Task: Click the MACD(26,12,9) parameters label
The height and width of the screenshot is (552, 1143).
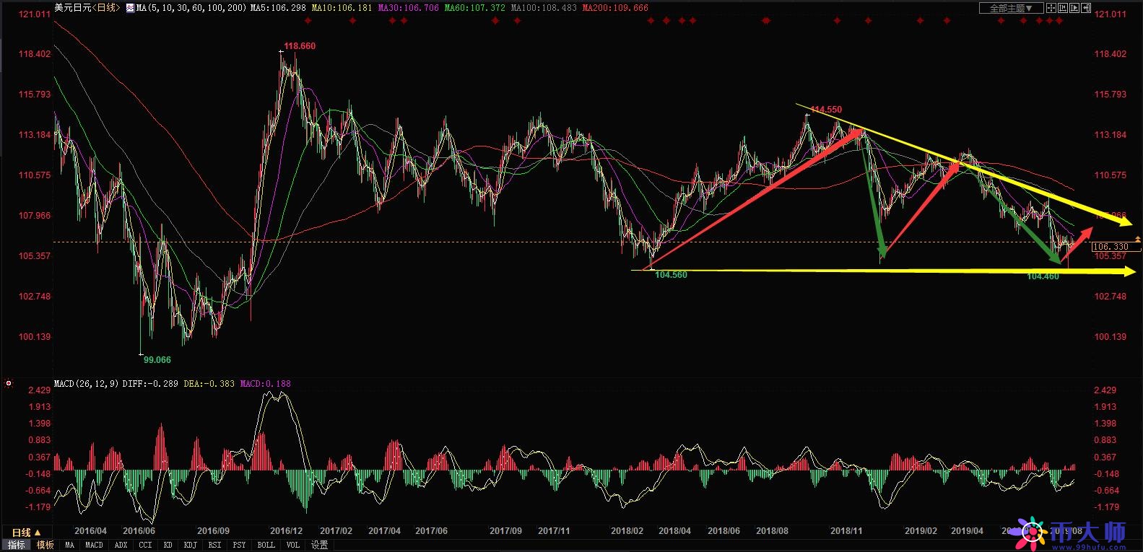Action: coord(87,383)
